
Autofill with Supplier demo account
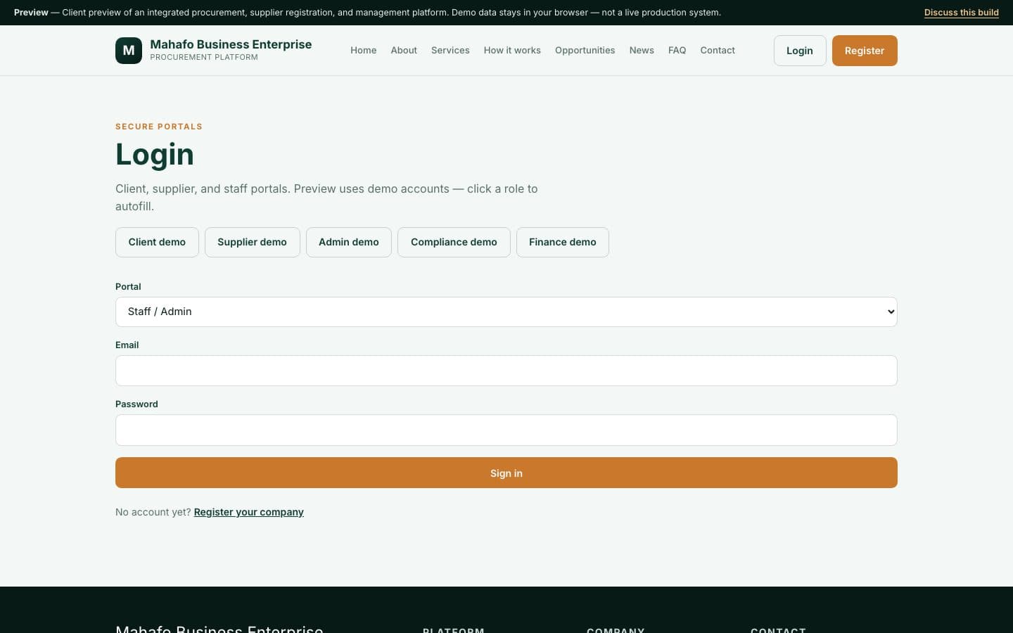(x=252, y=242)
